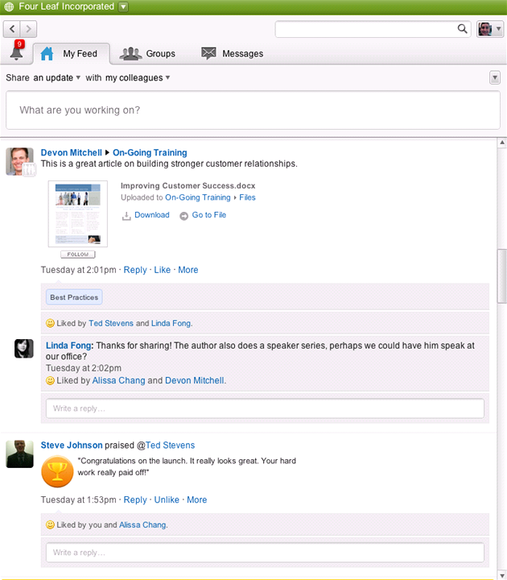This screenshot has width=507, height=580.
Task: Click 'Uploaded to On-Going Training' group link
Action: coord(198,197)
